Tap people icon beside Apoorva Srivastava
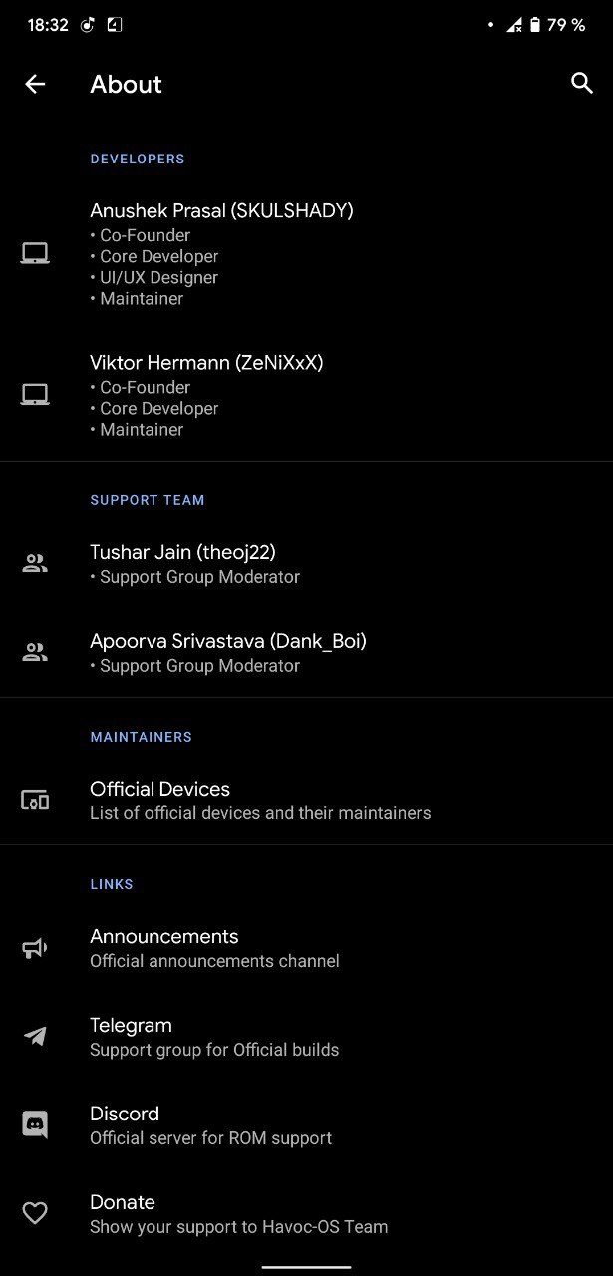Viewport: 613px width, 1276px height. [35, 653]
